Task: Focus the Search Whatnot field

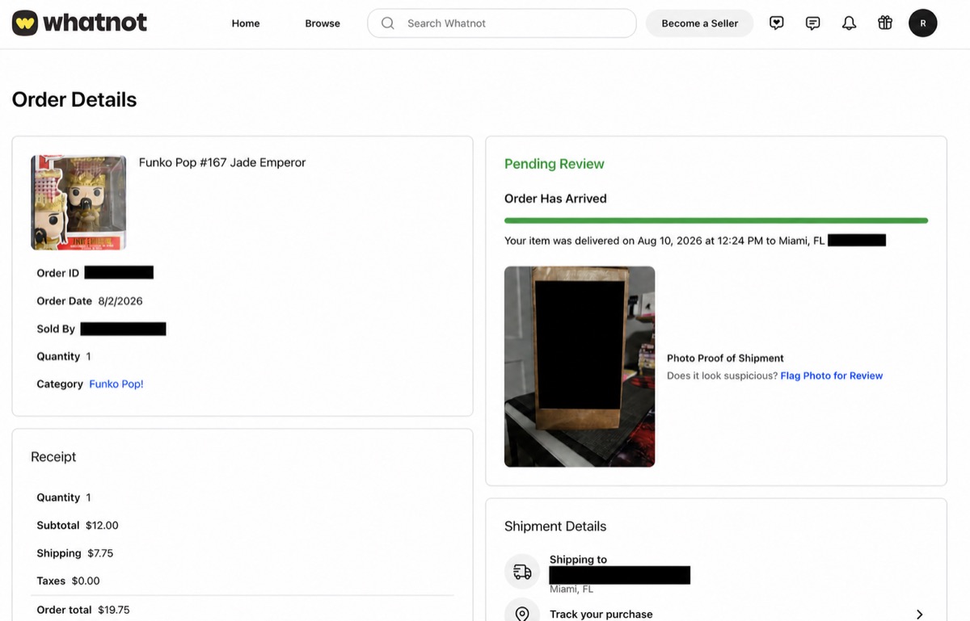Action: (502, 23)
